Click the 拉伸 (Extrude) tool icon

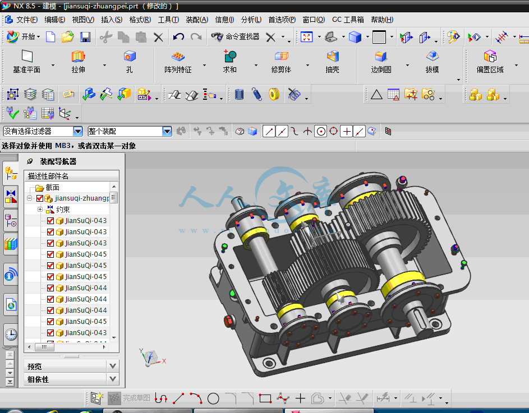pos(78,57)
